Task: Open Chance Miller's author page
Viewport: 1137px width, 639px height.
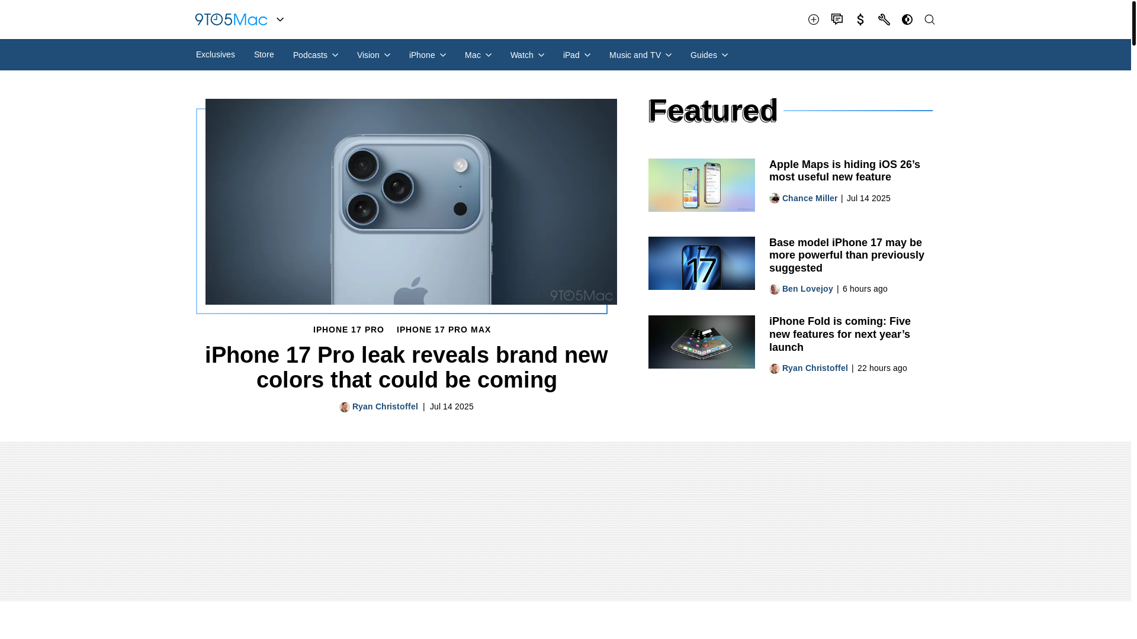Action: (810, 198)
